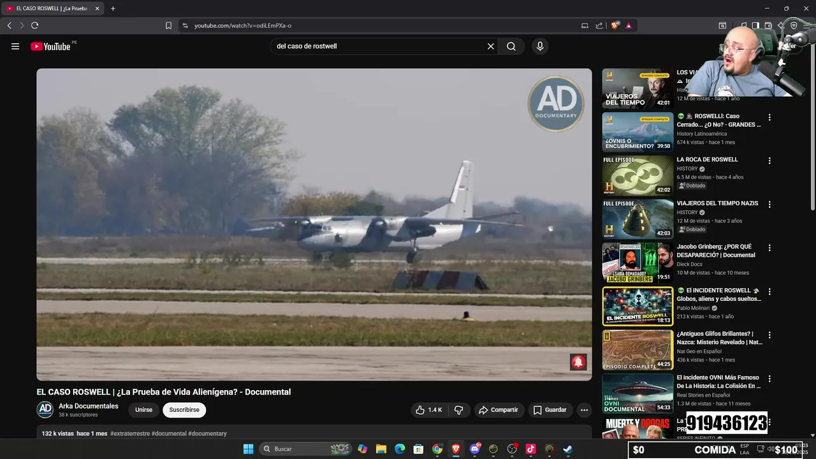The image size is (816, 459).
Task: Open more actions under the video
Action: click(x=584, y=410)
